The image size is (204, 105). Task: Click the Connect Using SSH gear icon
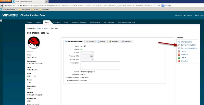179,45
